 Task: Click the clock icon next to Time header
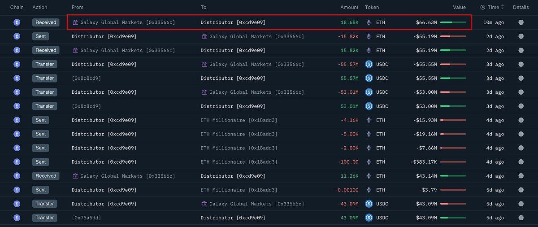pos(482,7)
